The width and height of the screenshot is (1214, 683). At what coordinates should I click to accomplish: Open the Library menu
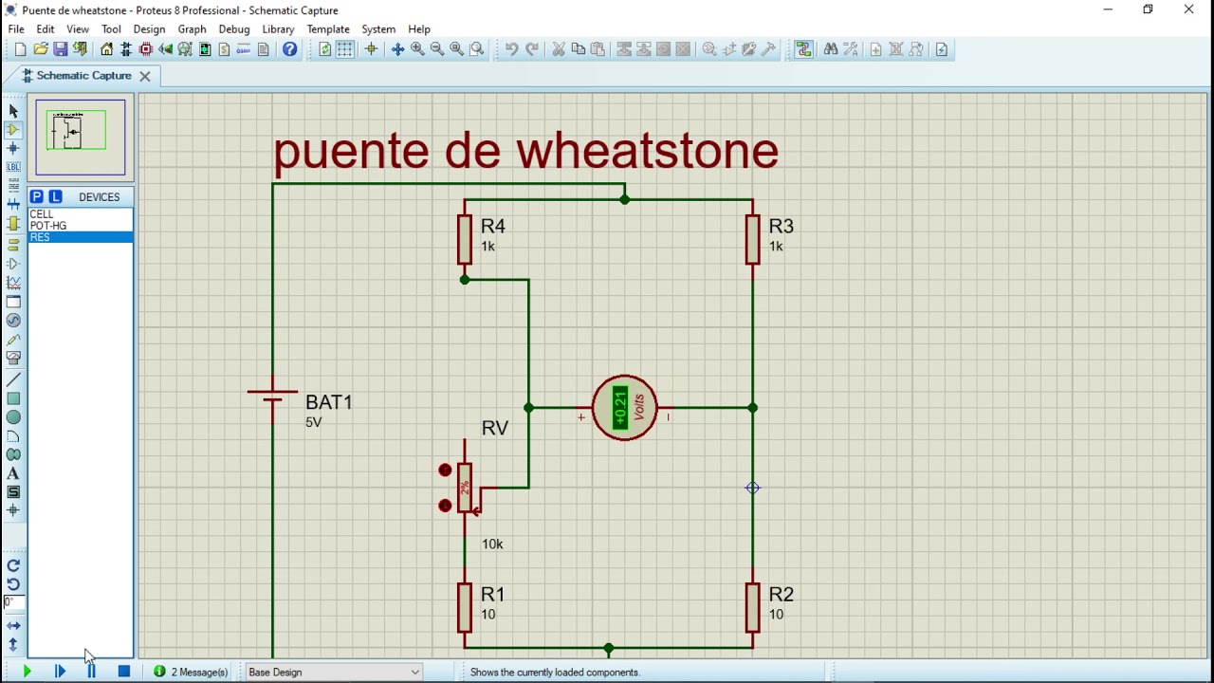278,29
